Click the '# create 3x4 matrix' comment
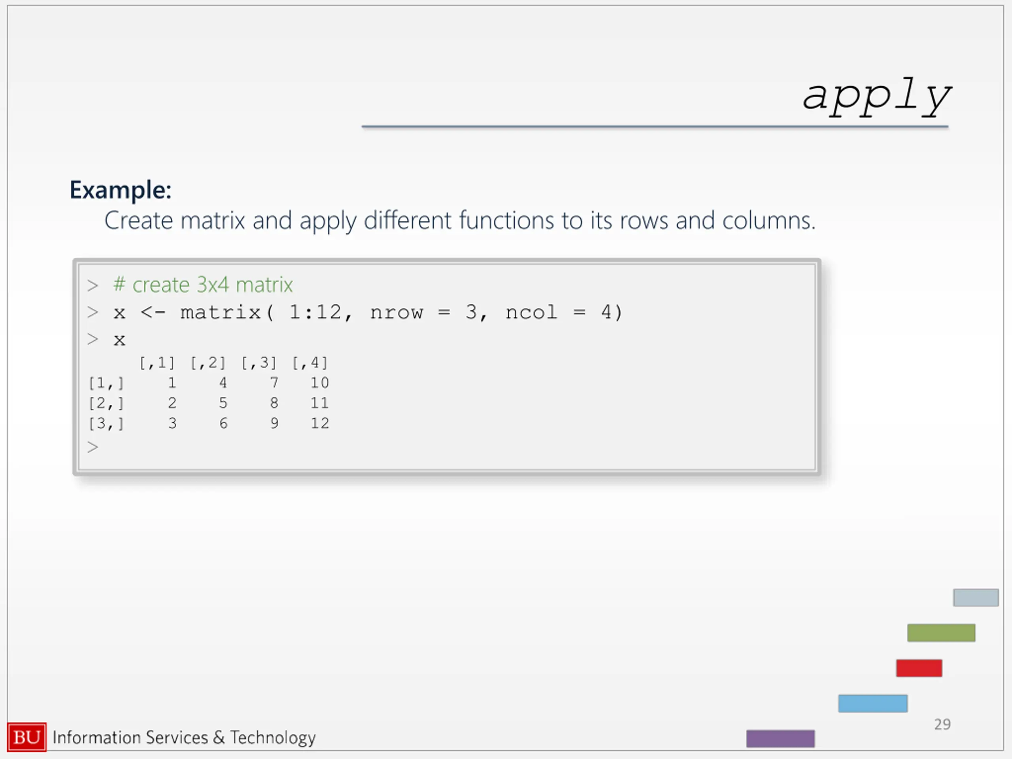The image size is (1012, 759). click(x=203, y=285)
